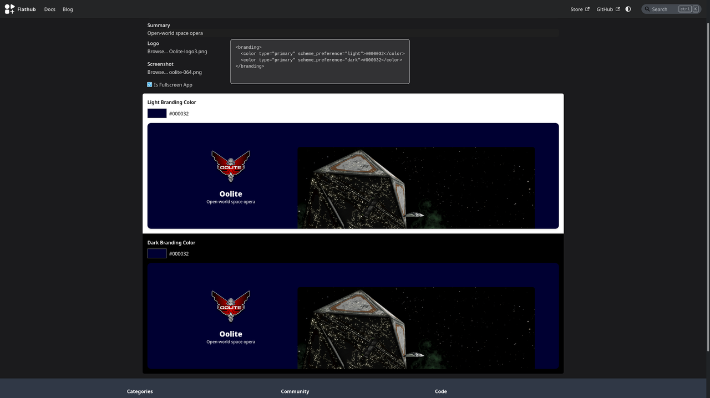Click the Dark Branding Color label
This screenshot has width=710, height=398.
tap(171, 243)
